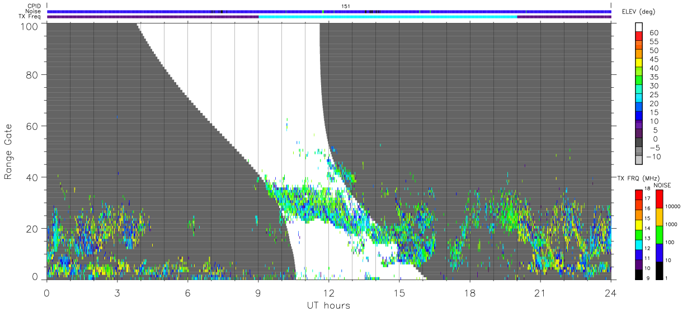Screen dimensions: 687x317
Task: Click the '18' tick on the UT hours axis
Action: (469, 294)
